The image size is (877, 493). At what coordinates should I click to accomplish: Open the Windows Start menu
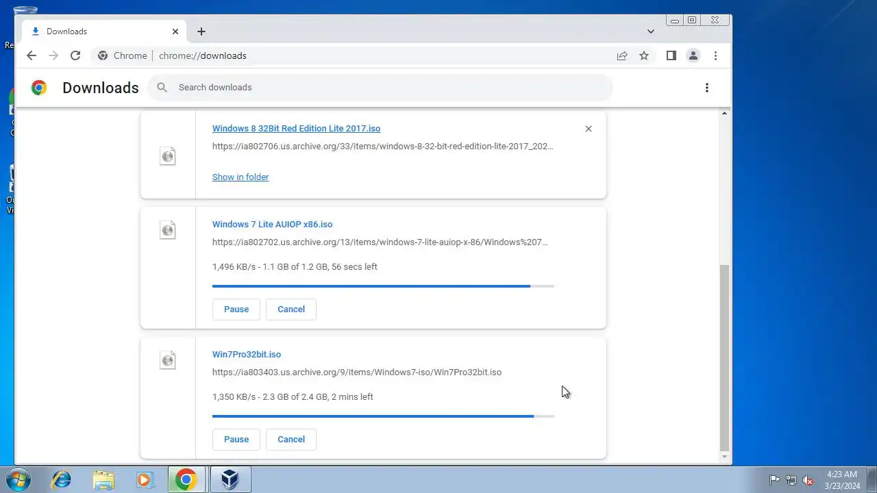point(18,479)
